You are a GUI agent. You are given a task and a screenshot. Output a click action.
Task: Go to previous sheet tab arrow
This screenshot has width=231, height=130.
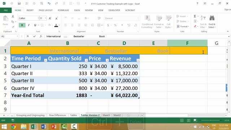pos(4,116)
